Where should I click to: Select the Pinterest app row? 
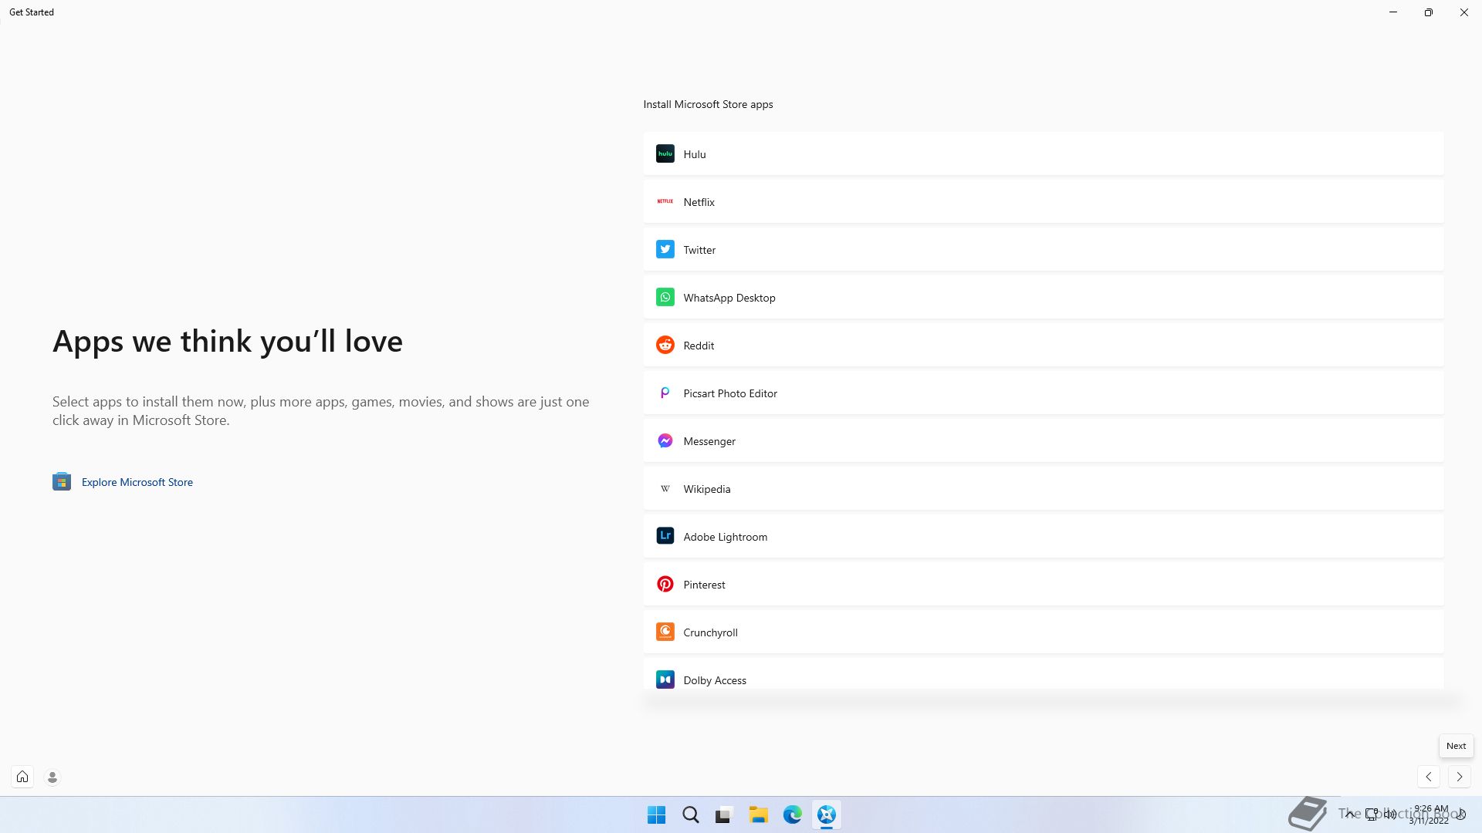point(1044,584)
